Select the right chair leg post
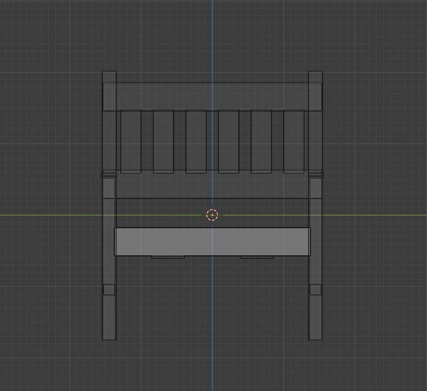 315,206
